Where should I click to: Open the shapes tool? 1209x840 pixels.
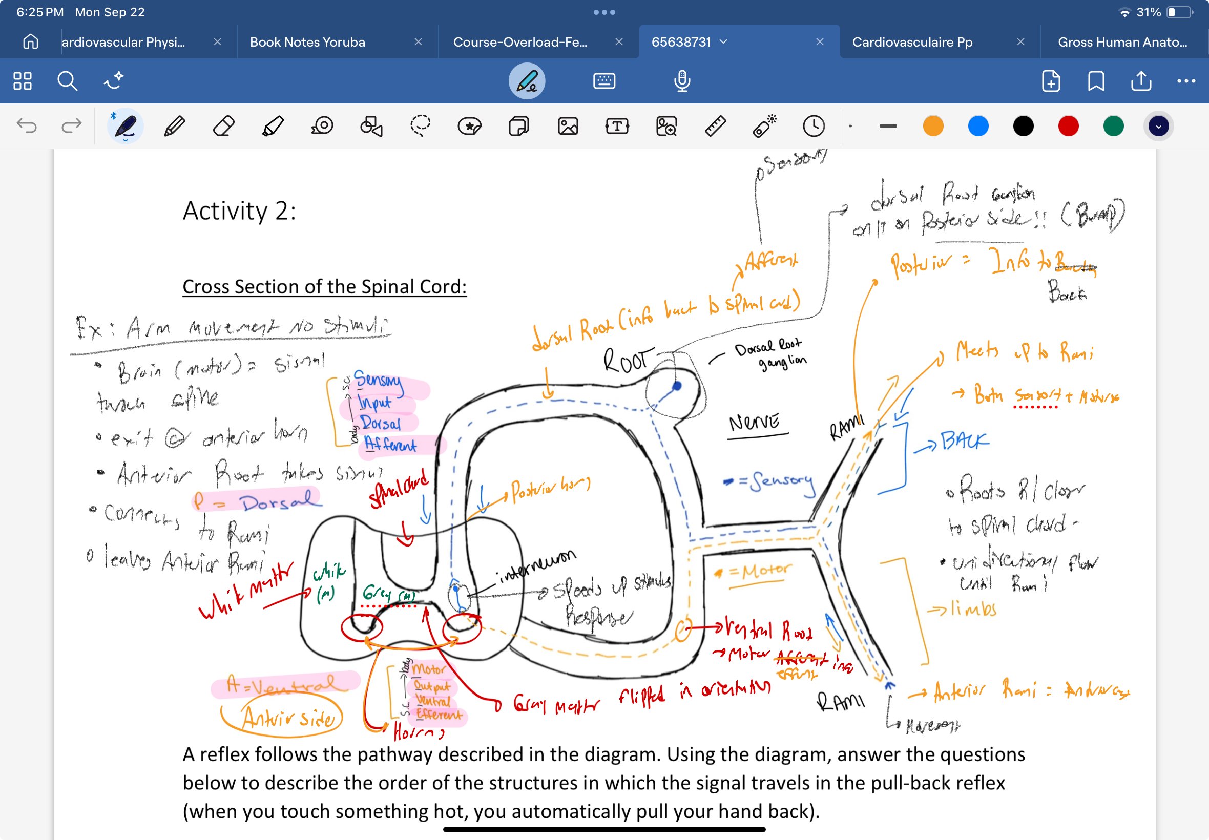click(371, 127)
